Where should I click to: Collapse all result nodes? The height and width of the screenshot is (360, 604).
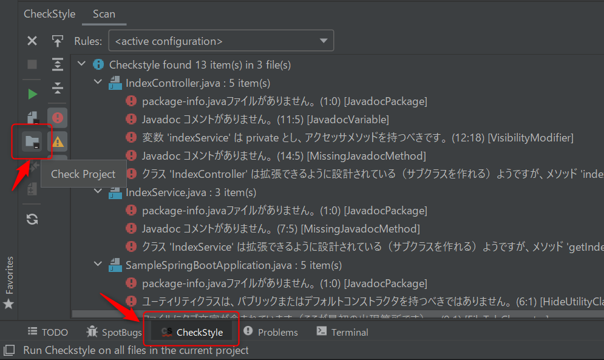pyautogui.click(x=58, y=88)
